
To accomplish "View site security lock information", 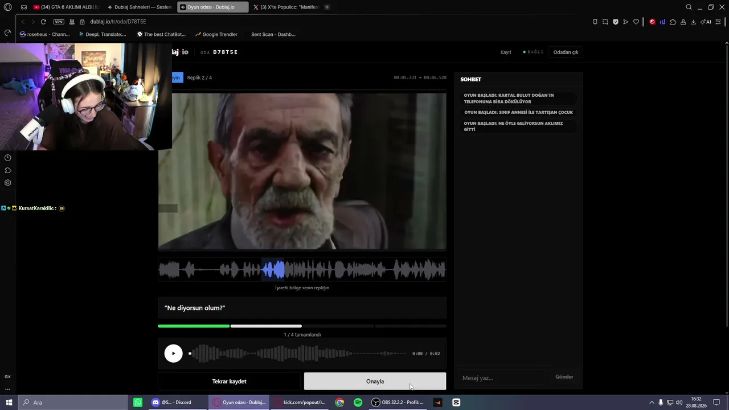I will click(82, 22).
